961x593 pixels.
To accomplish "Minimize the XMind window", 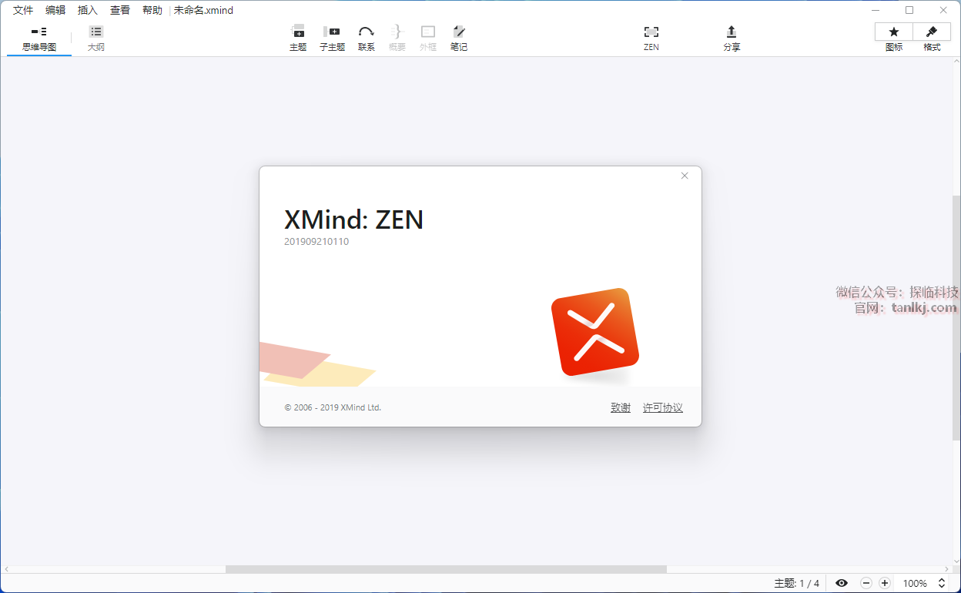I will point(876,10).
